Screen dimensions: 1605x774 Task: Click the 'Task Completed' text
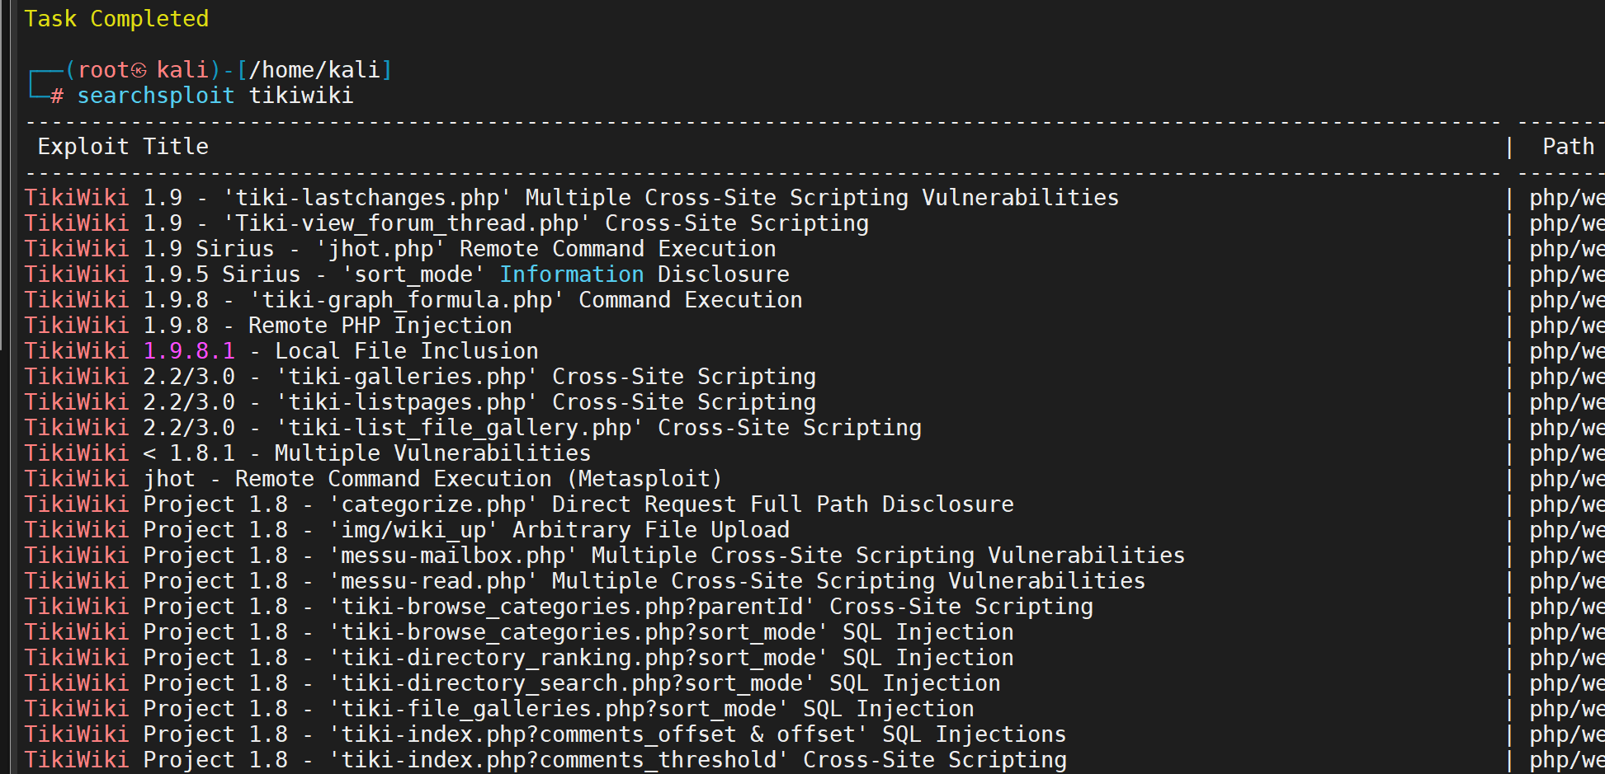116,19
